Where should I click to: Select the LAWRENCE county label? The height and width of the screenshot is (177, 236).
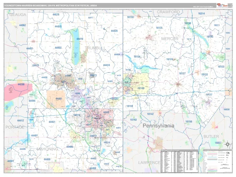[149, 163]
